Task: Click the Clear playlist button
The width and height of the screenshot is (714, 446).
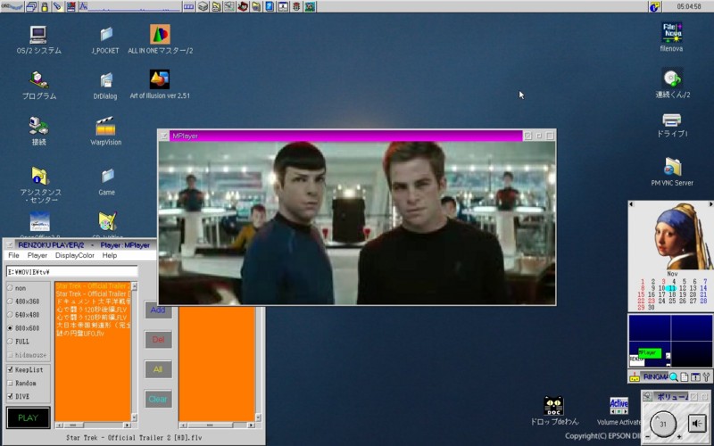Action: pyautogui.click(x=158, y=399)
